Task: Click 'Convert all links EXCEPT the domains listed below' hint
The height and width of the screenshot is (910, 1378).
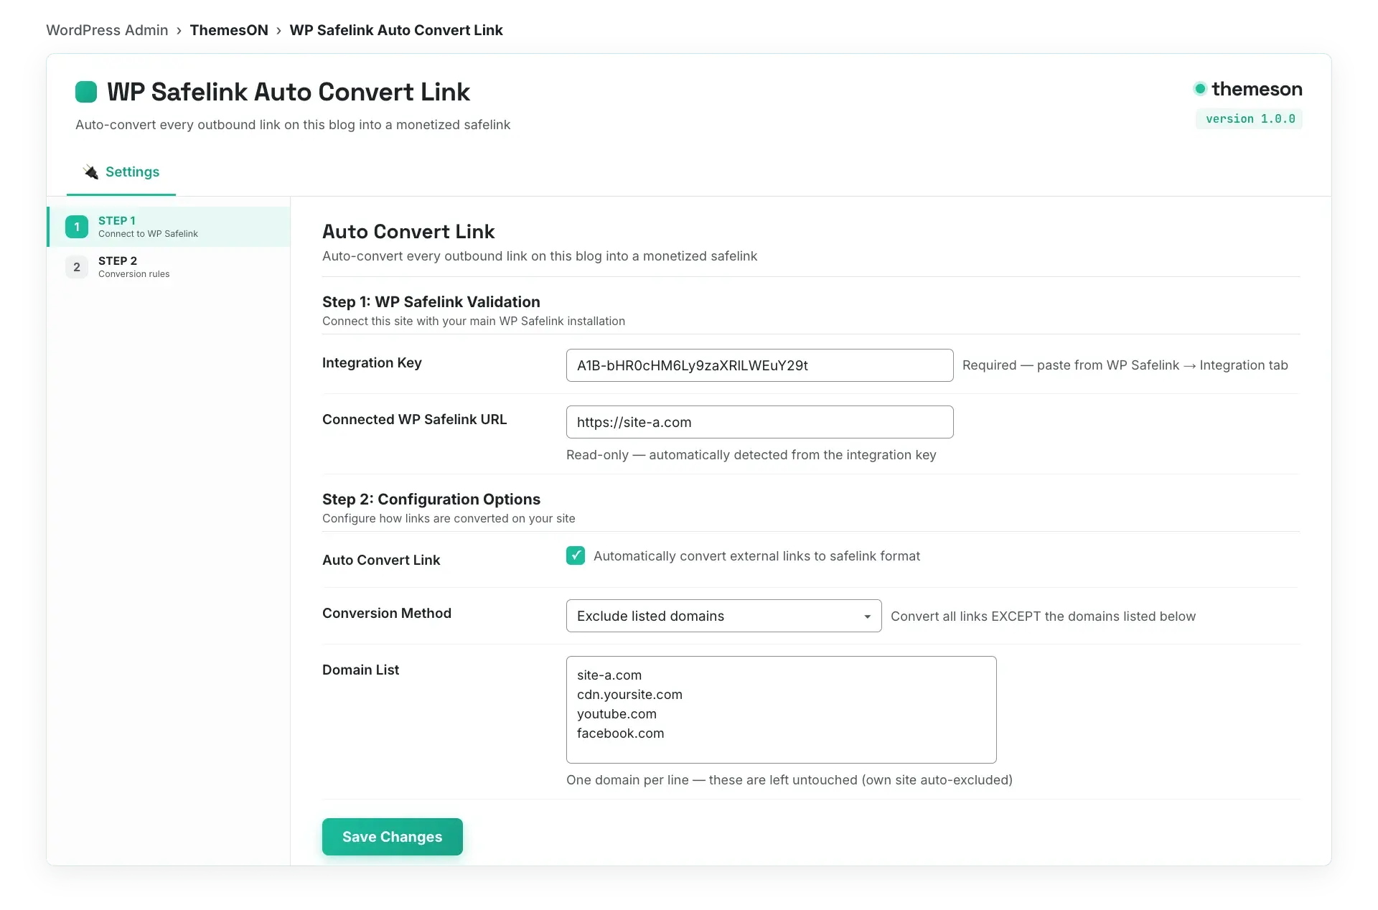Action: [x=1043, y=616]
